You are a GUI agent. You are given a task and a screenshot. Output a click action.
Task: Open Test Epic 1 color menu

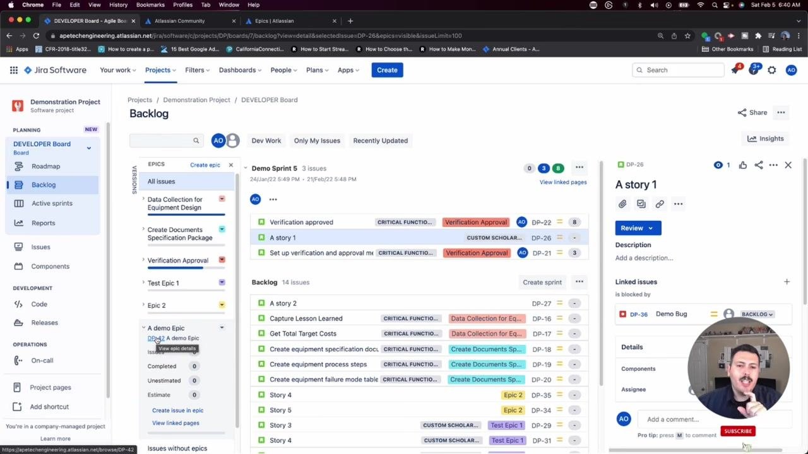222,282
